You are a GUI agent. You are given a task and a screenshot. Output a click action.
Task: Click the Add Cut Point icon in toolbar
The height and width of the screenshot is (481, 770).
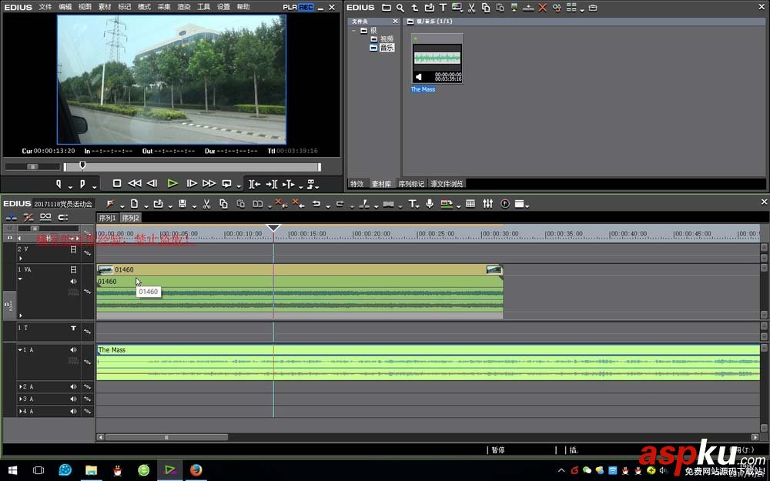tap(364, 204)
